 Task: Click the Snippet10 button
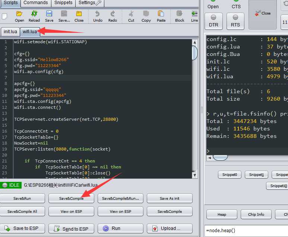pos(278,186)
